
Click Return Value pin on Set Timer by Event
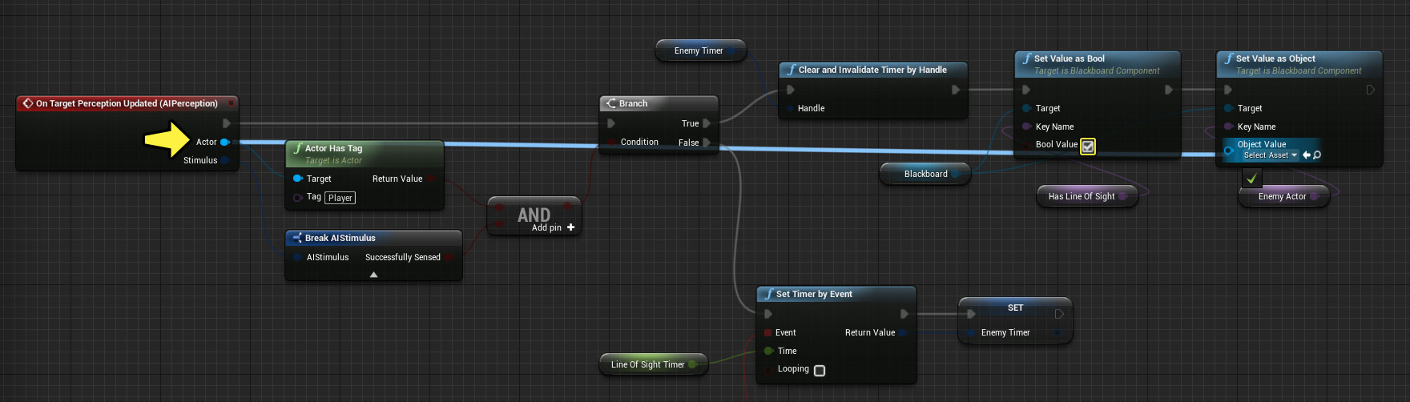[x=903, y=332]
